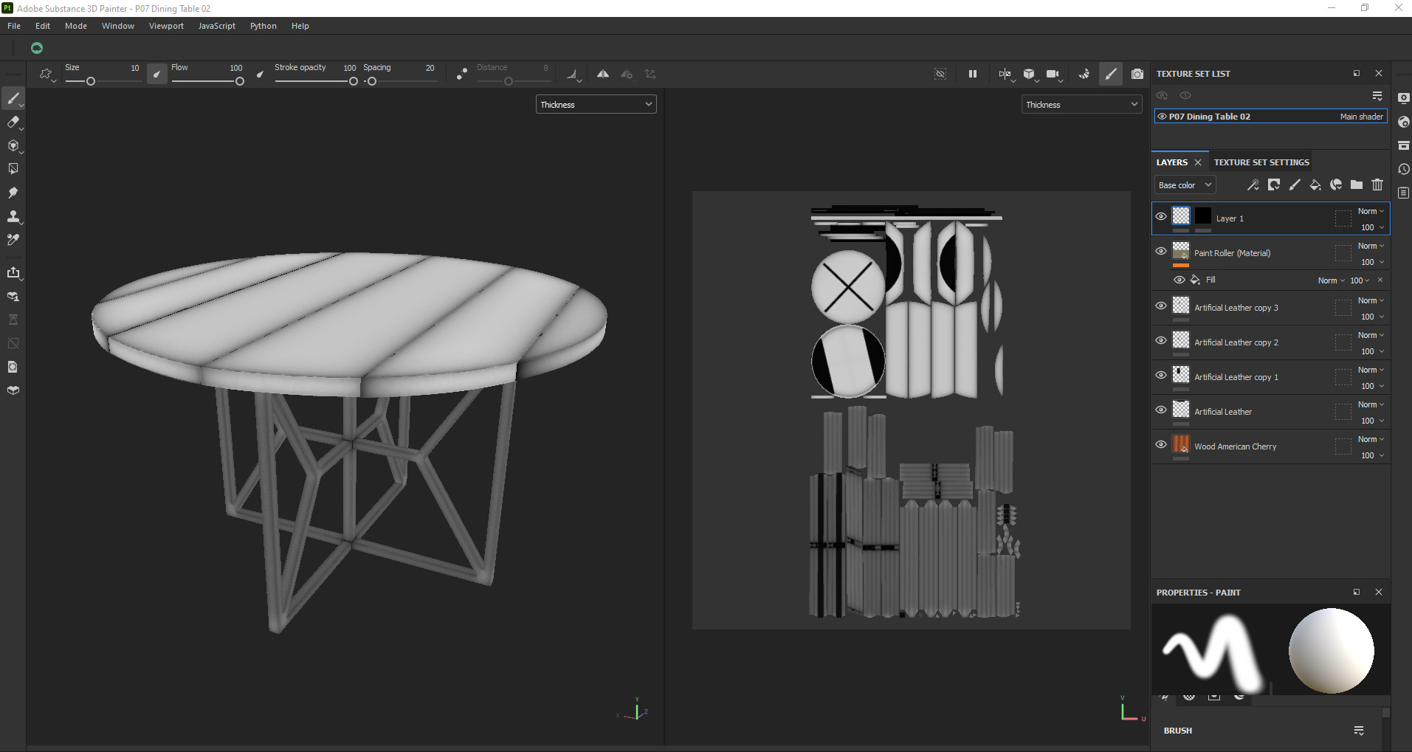
Task: Adjust the brush Size slider handle
Action: click(x=91, y=81)
